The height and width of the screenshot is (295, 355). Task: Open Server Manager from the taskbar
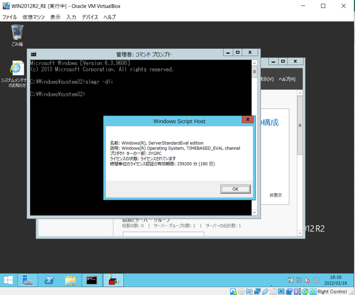pos(27,280)
